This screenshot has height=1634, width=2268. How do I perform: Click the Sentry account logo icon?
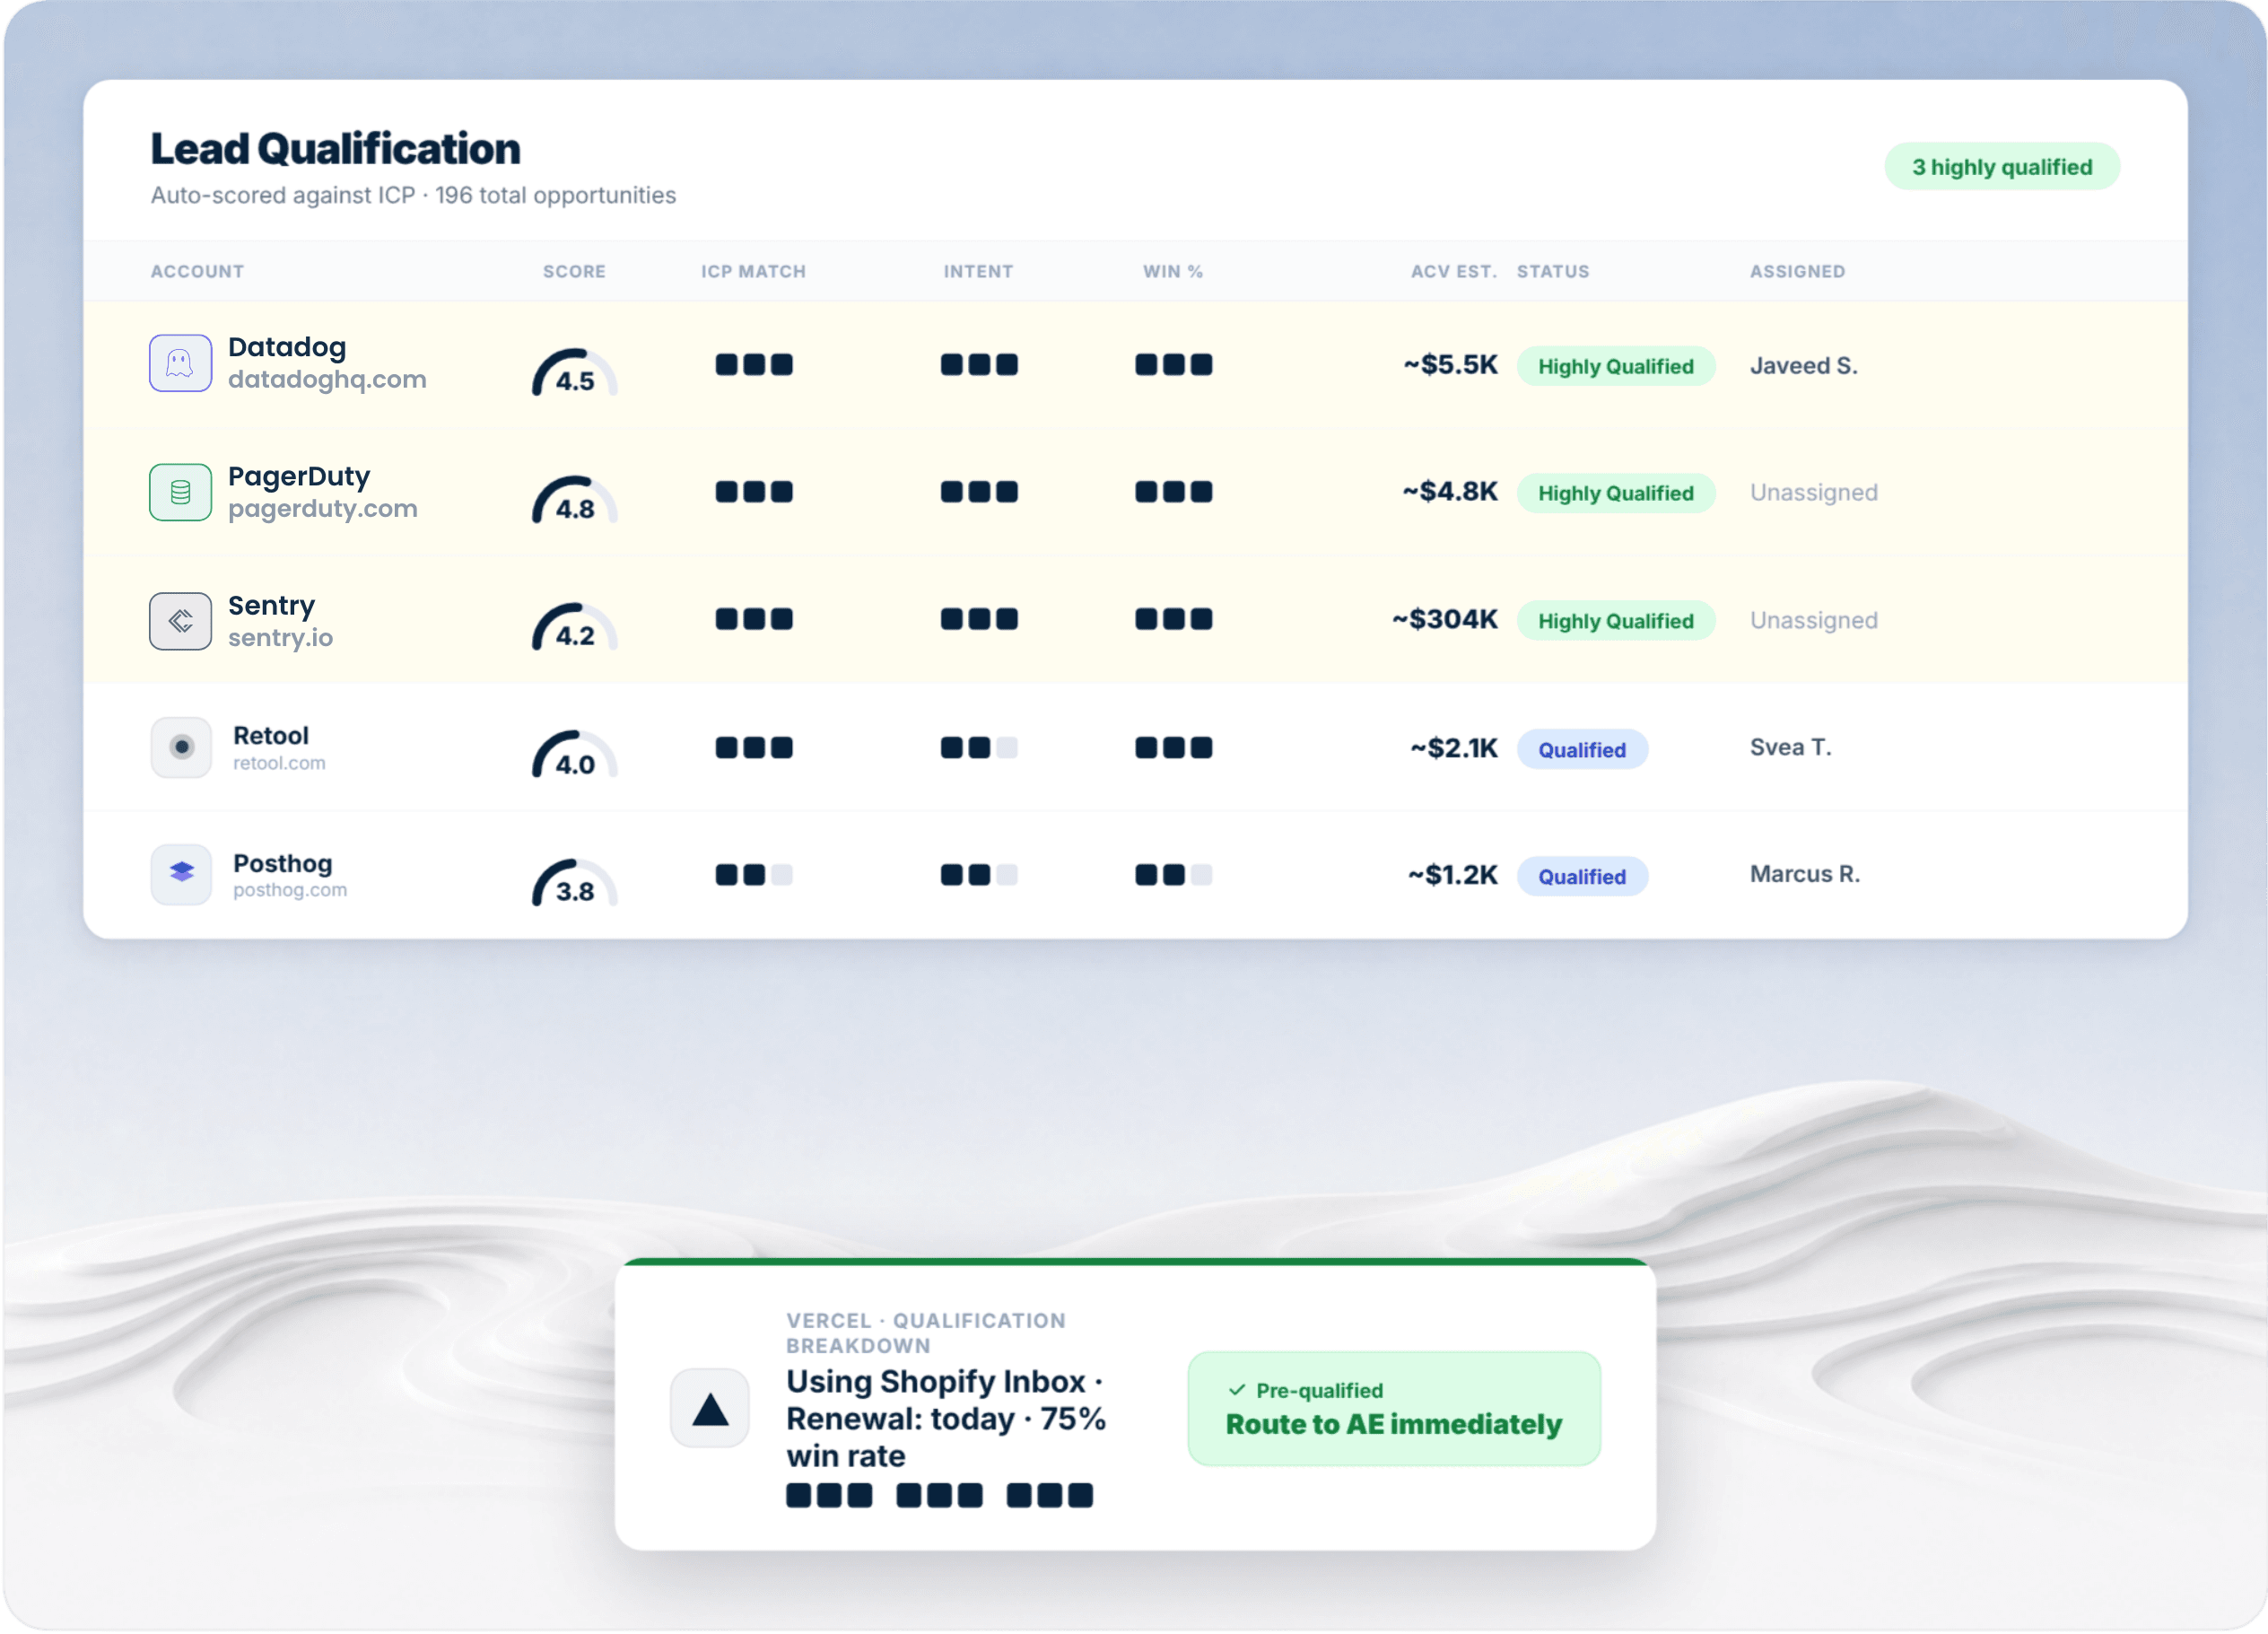[180, 621]
